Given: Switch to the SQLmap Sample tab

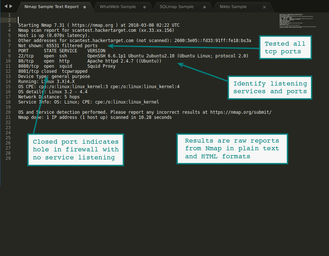Looking at the screenshot, I should pyautogui.click(x=177, y=7).
